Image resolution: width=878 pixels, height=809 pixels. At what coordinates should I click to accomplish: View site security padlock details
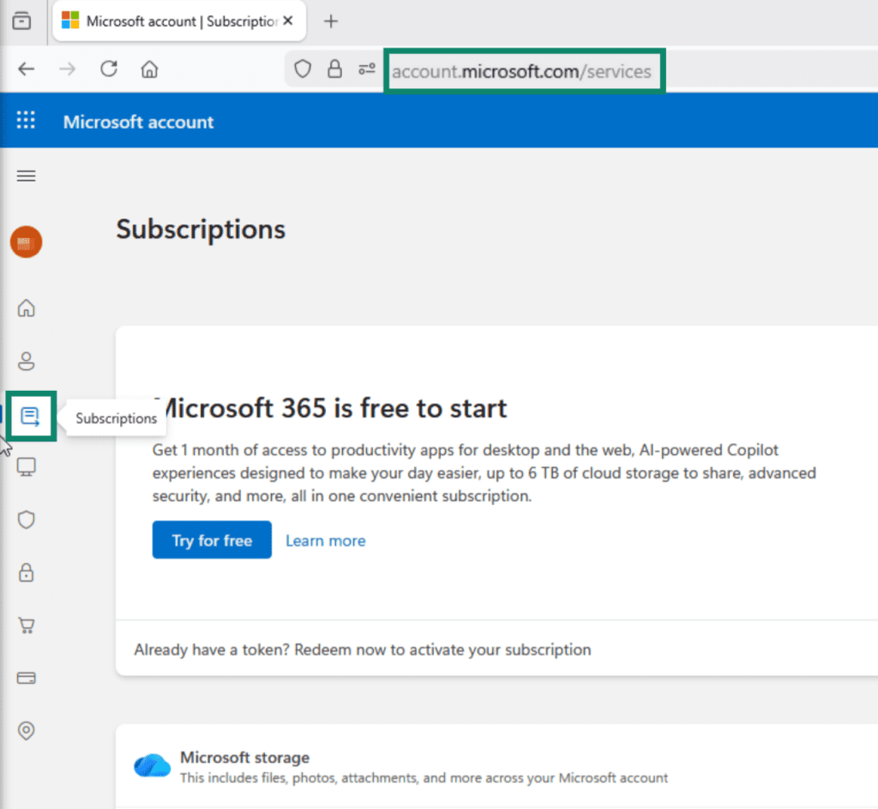point(335,69)
